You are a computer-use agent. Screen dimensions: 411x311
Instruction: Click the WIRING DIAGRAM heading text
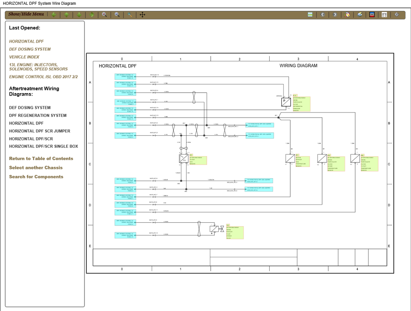(298, 66)
